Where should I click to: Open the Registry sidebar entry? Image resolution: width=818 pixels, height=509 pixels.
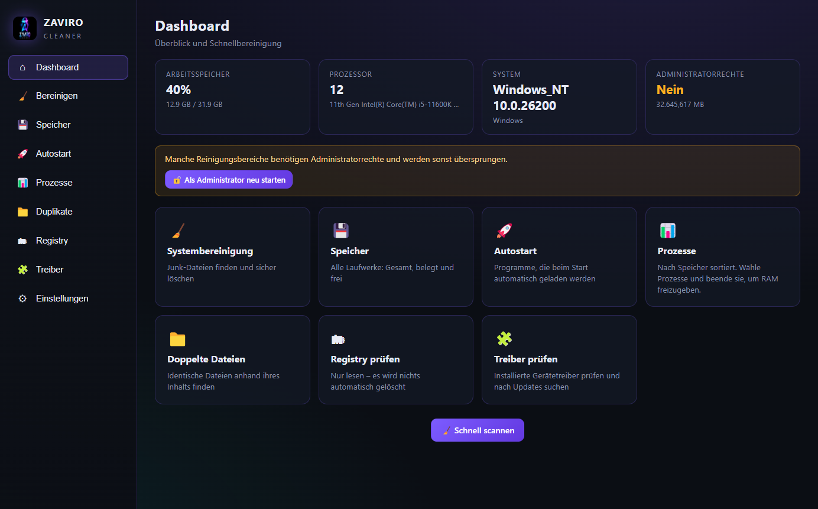coord(68,241)
